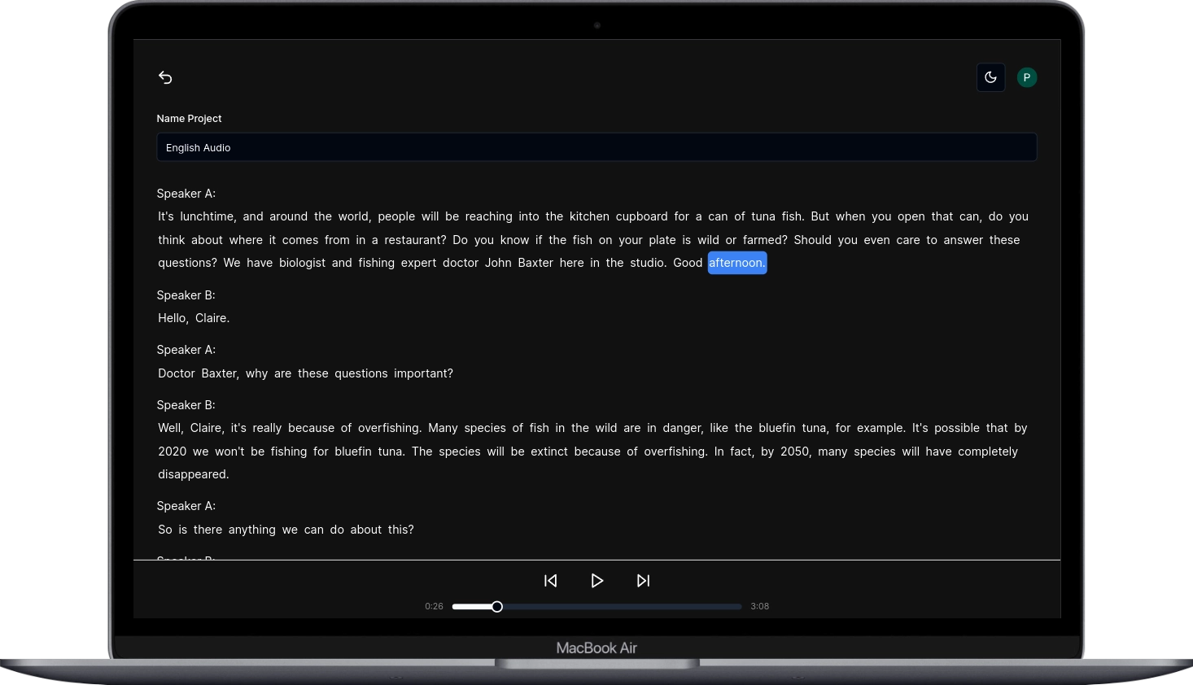
Task: Select the word "biologist" in the transcript
Action: coord(302,263)
